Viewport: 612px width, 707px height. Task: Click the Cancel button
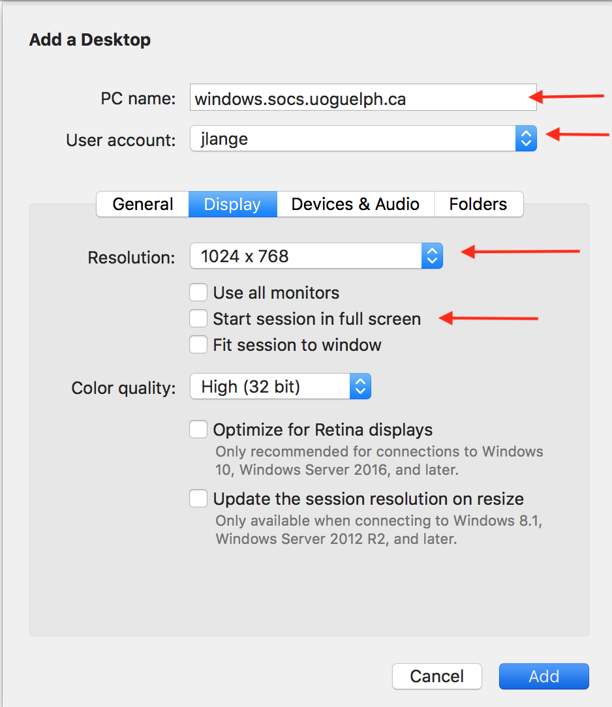pos(436,676)
